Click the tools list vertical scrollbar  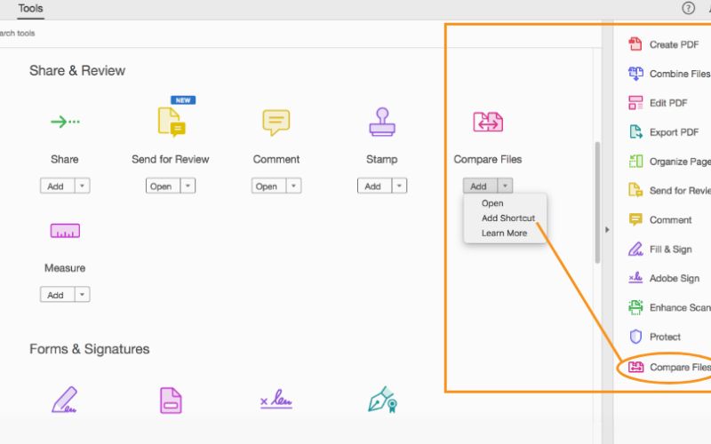pyautogui.click(x=597, y=202)
